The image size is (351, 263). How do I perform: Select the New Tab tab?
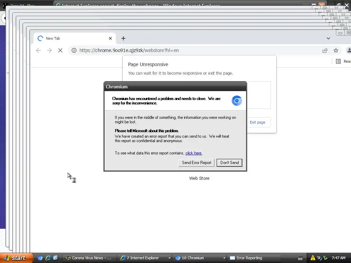pos(75,38)
